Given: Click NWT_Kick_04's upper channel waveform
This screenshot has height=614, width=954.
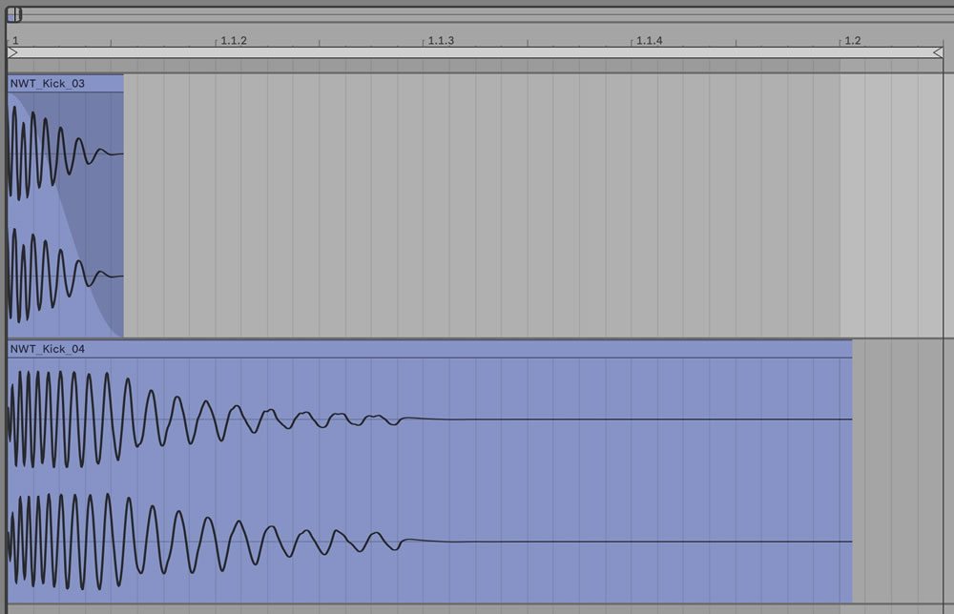Looking at the screenshot, I should [x=191, y=419].
